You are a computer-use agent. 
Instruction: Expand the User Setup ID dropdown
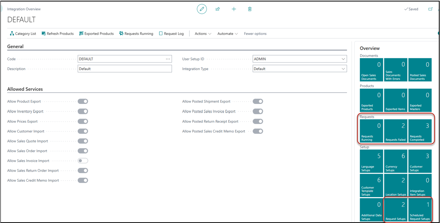coord(343,59)
